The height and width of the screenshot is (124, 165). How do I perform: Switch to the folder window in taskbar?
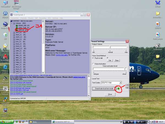(40, 122)
